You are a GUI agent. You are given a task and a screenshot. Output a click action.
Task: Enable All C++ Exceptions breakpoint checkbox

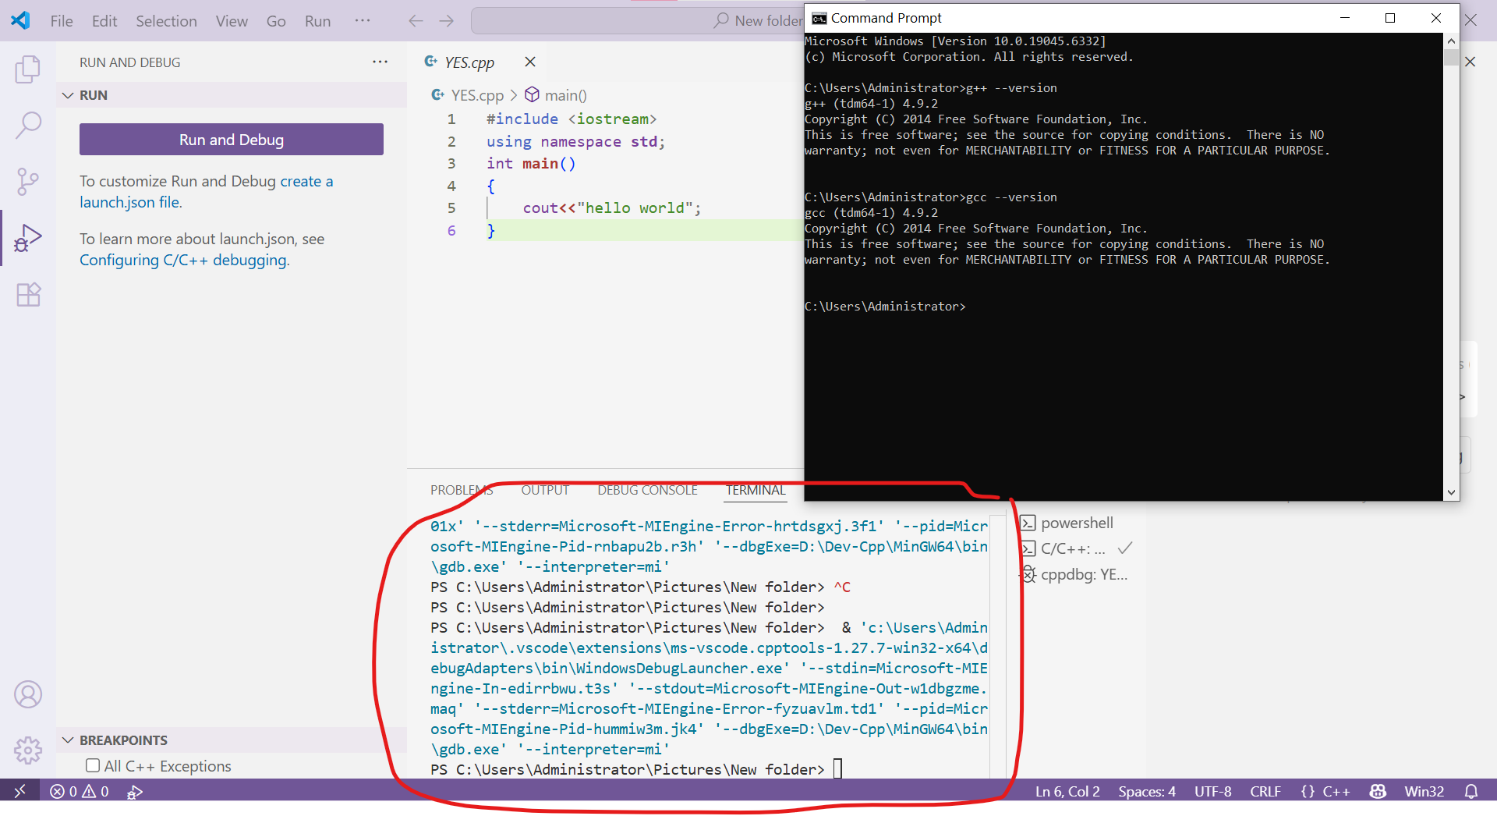coord(93,766)
